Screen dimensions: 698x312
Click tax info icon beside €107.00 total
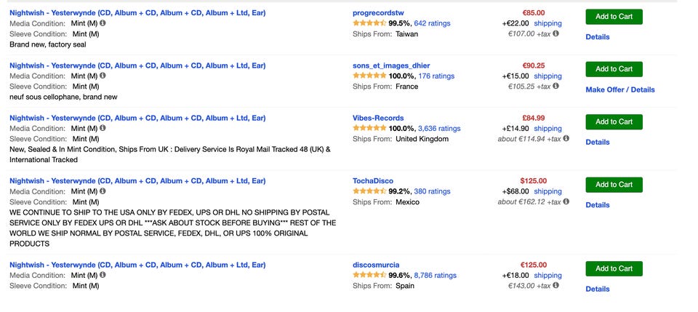pos(555,33)
